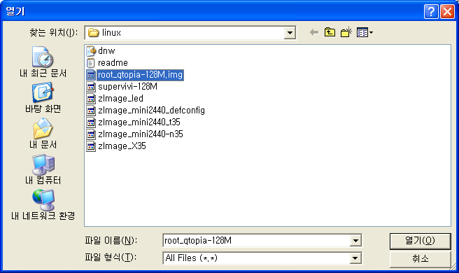Click the zImage_X35 file icon
The height and width of the screenshot is (273, 459).
point(91,146)
